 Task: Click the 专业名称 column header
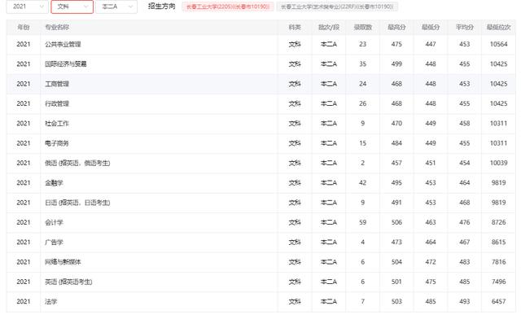57,27
